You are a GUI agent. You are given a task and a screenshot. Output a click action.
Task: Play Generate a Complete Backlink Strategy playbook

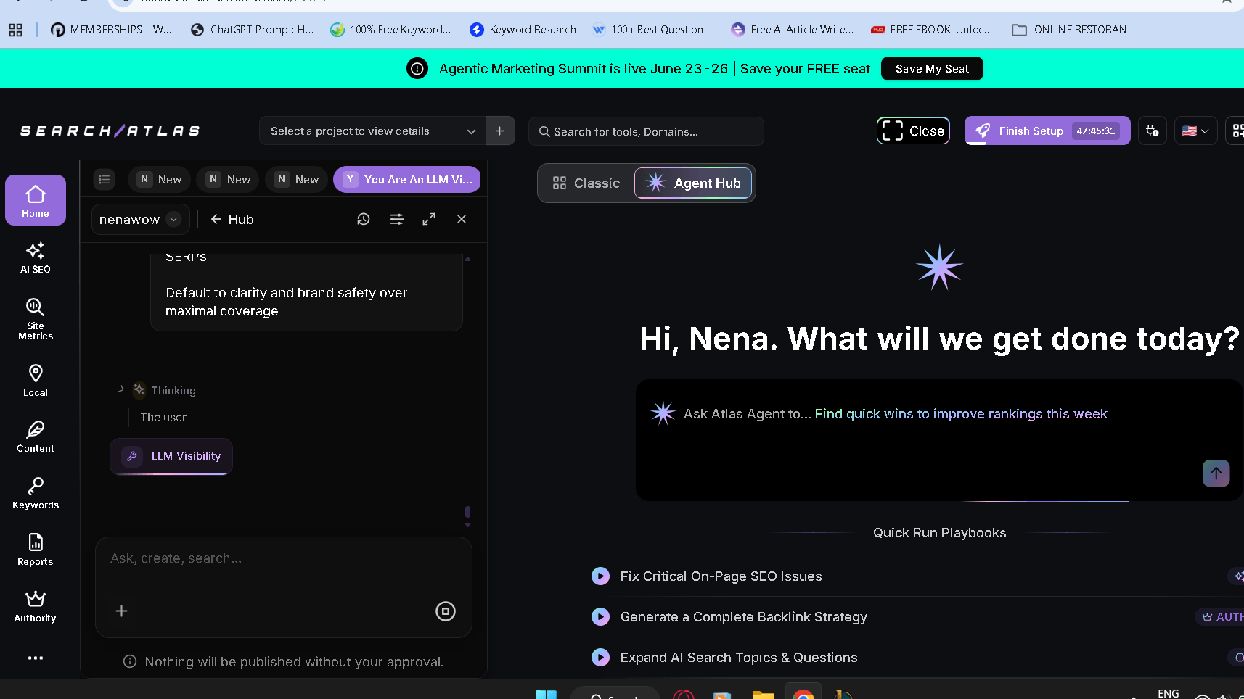601,617
